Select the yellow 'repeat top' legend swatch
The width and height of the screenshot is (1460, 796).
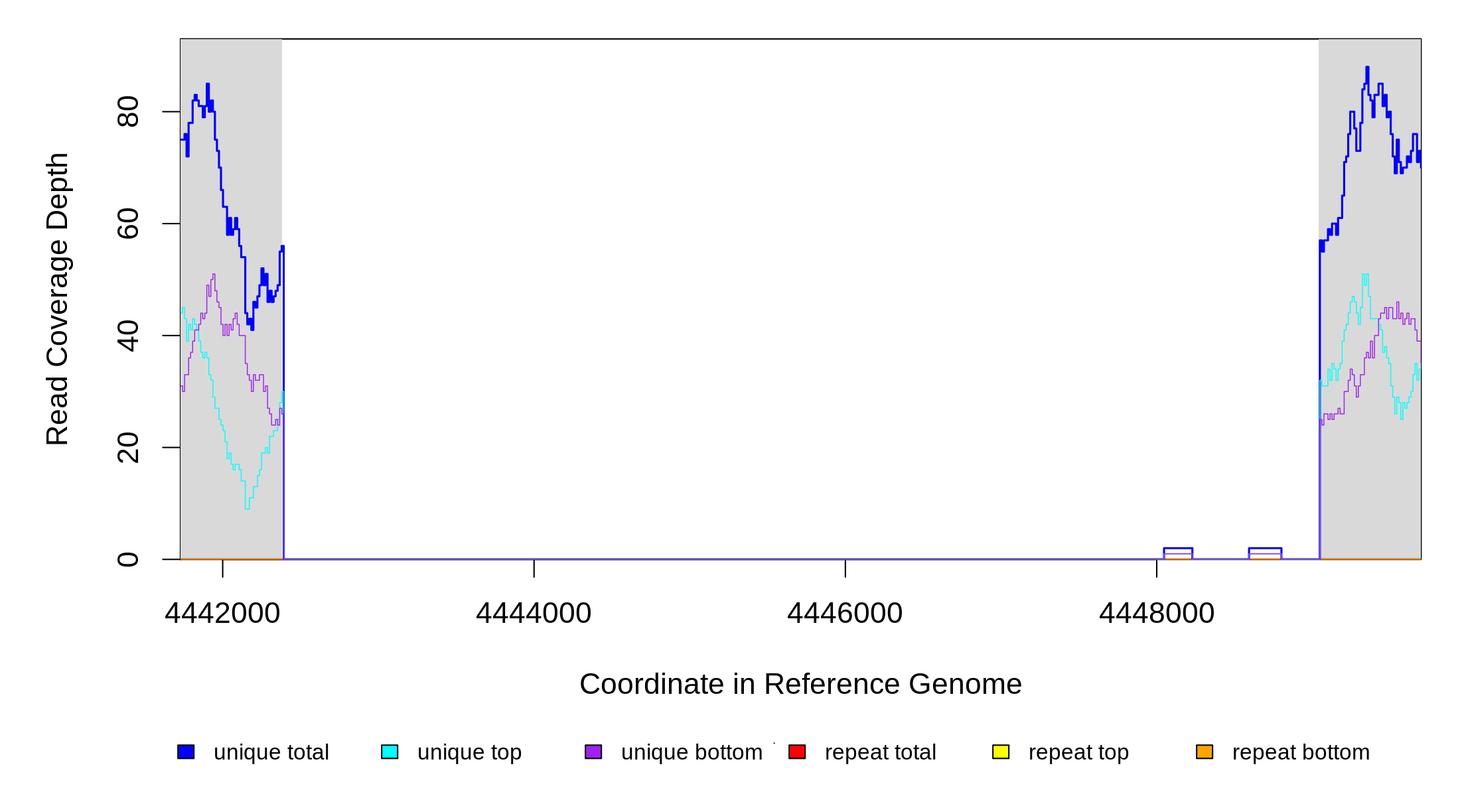[x=1001, y=752]
